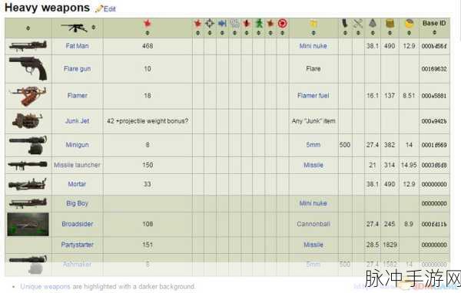
Task: Open the Flamer fuel ammo link
Action: click(x=313, y=95)
